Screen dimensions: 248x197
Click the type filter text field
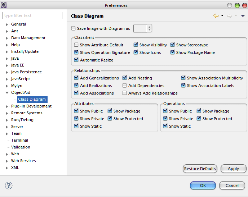pos(33,16)
